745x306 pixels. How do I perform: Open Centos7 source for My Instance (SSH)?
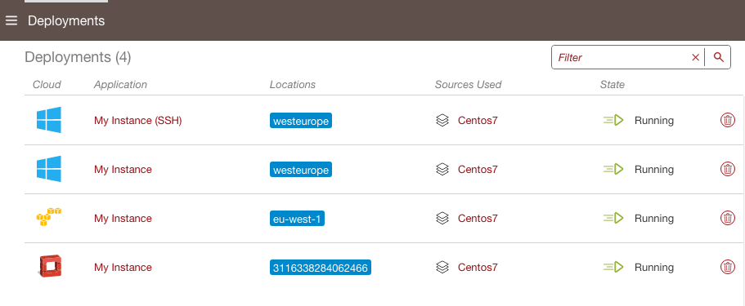[478, 121]
